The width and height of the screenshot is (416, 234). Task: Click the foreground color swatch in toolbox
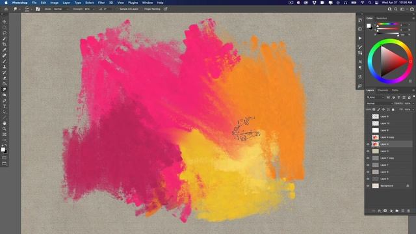(x=3, y=149)
